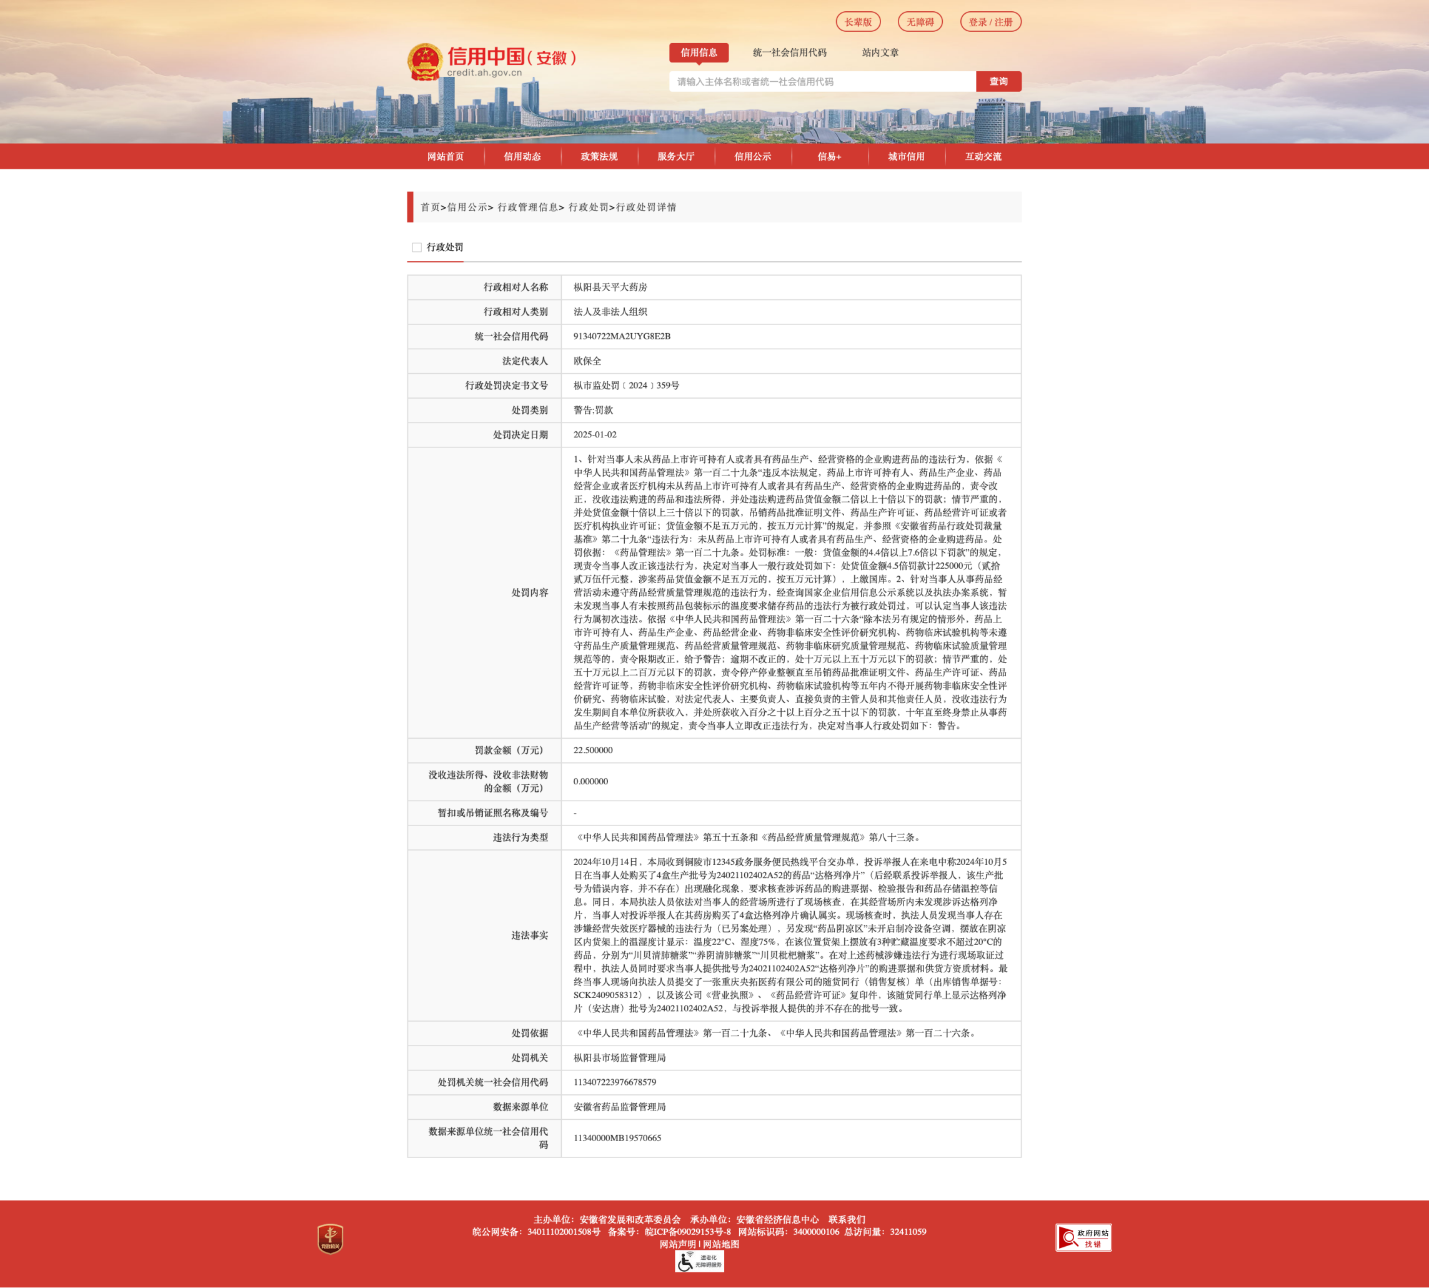1429x1288 pixels.
Task: Click the 行政管理信息 breadcrumb link
Action: (528, 207)
